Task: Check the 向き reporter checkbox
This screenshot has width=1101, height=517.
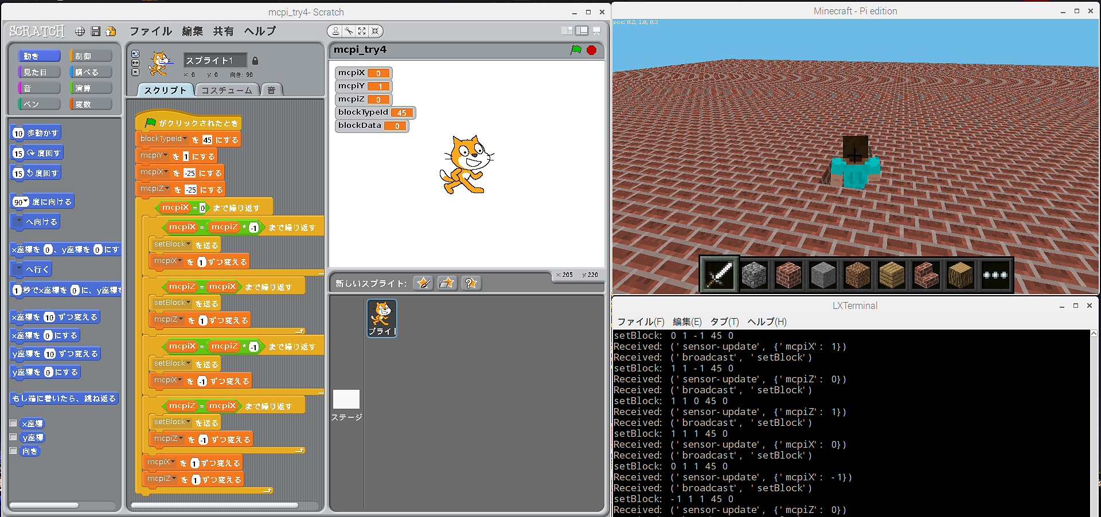Action: [13, 451]
